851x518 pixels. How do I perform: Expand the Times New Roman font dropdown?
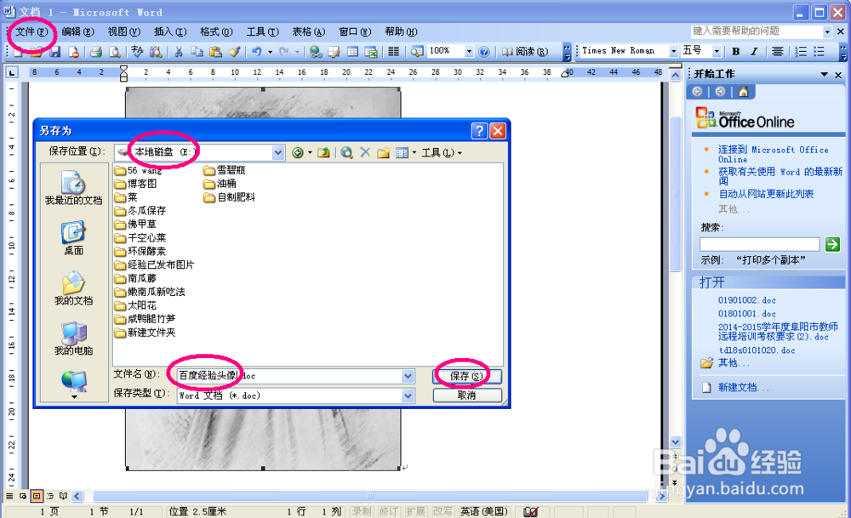pyautogui.click(x=673, y=52)
